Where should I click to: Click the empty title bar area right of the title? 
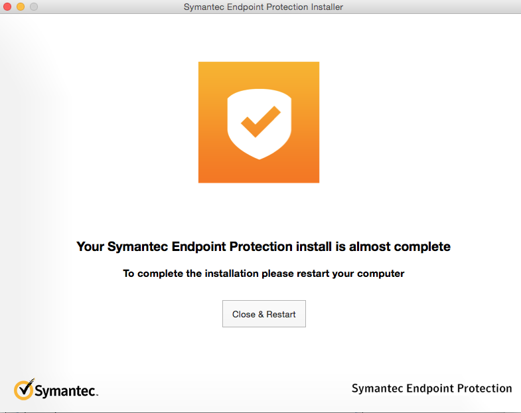[x=431, y=7]
